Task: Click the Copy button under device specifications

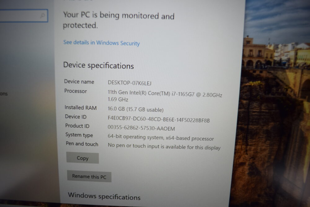Action: pos(83,158)
